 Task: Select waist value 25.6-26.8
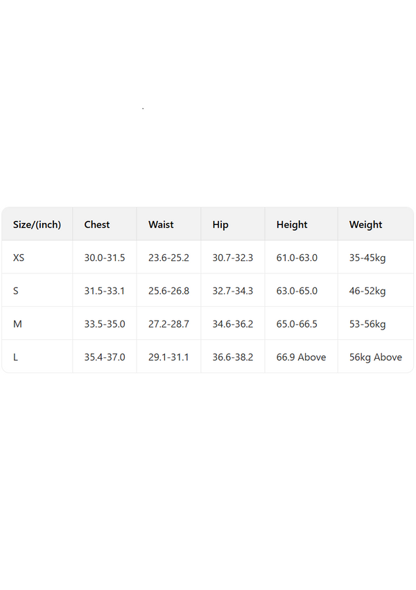click(168, 291)
